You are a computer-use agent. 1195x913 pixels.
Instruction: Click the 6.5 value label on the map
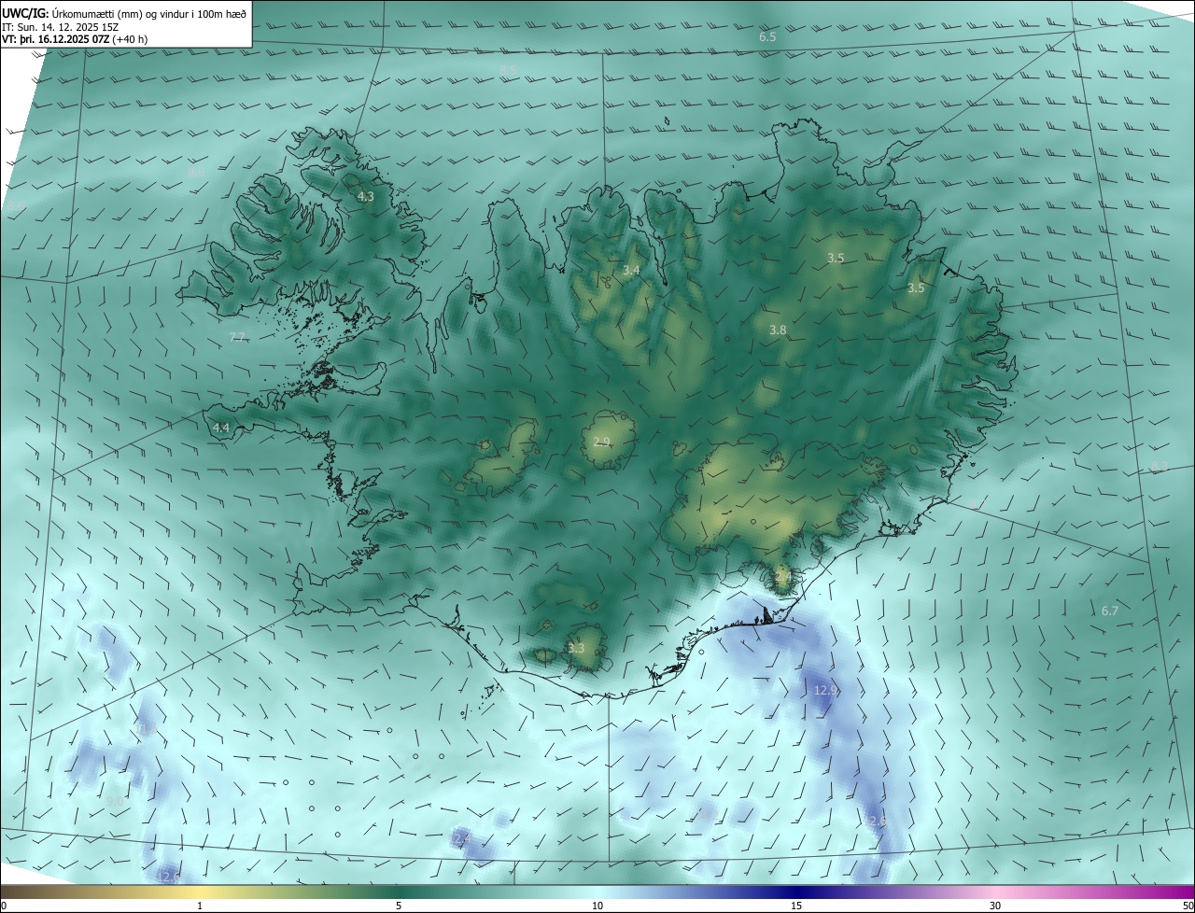(x=767, y=37)
